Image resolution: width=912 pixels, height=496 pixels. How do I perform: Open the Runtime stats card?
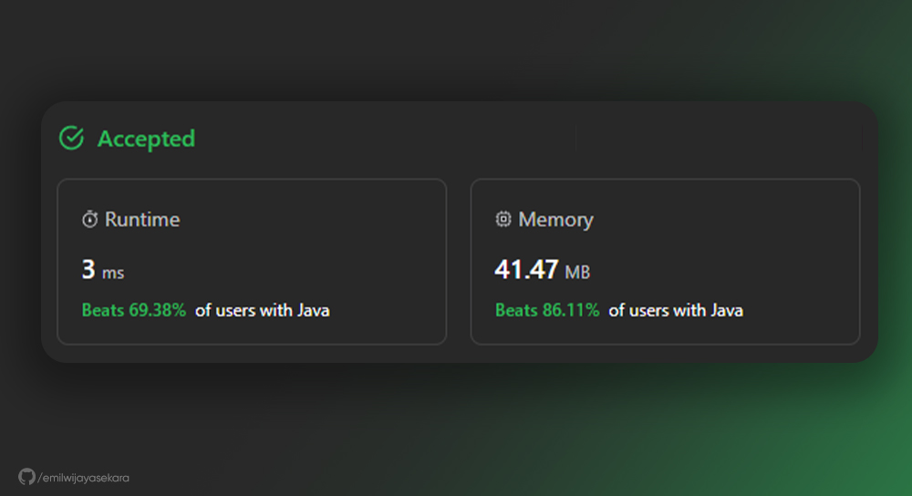252,262
